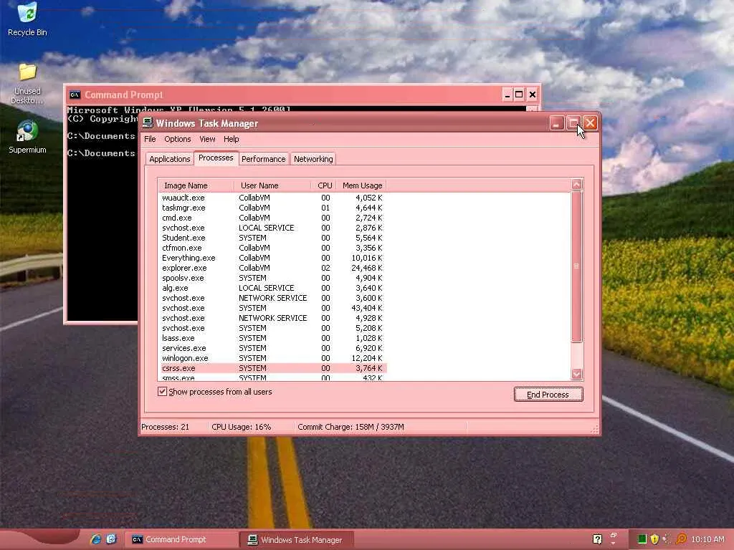Maximize the Command Prompt window
Screen dimensions: 734x550
click(x=519, y=95)
